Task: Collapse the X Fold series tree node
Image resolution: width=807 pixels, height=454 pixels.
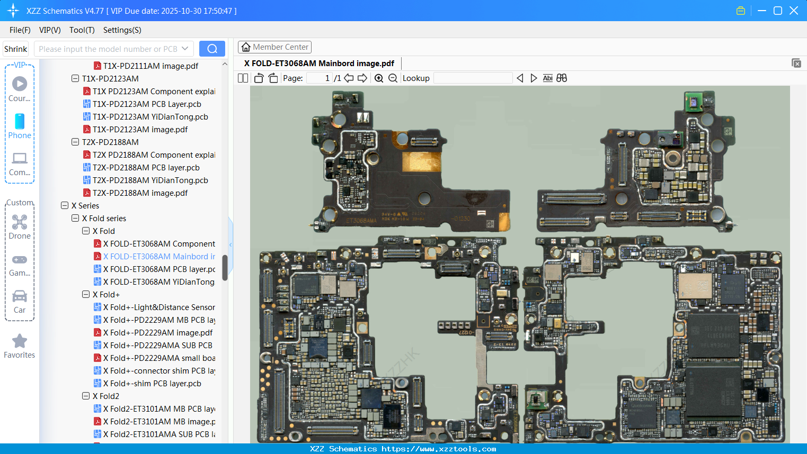Action: click(75, 218)
